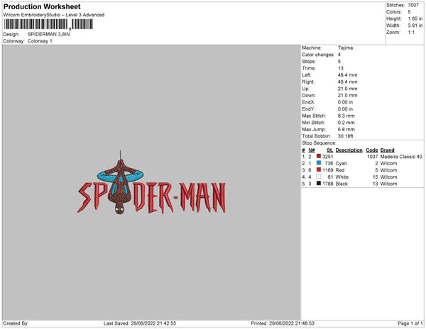The width and height of the screenshot is (426, 329).
Task: Click the N# column header
Action: [312, 150]
